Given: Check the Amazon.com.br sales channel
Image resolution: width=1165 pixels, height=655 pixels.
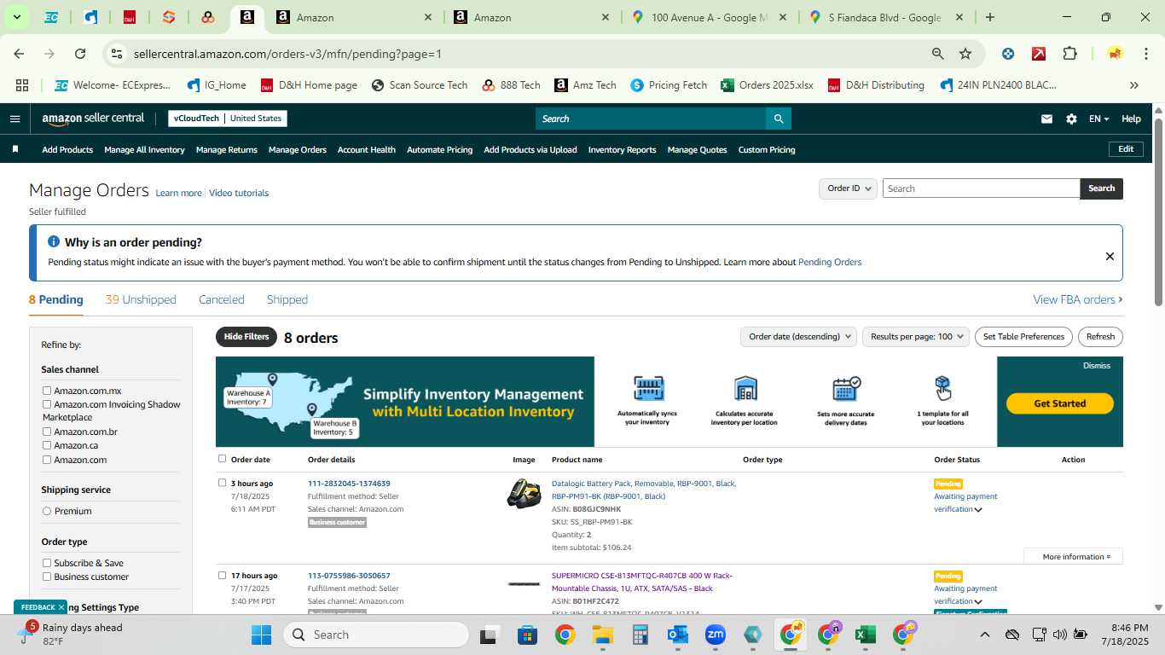Looking at the screenshot, I should [x=47, y=432].
